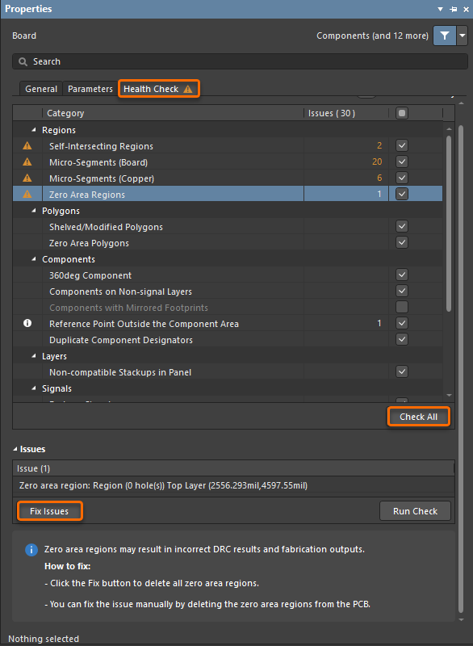
Task: Click info icon beside Reference Point Outside
Action: coord(27,324)
